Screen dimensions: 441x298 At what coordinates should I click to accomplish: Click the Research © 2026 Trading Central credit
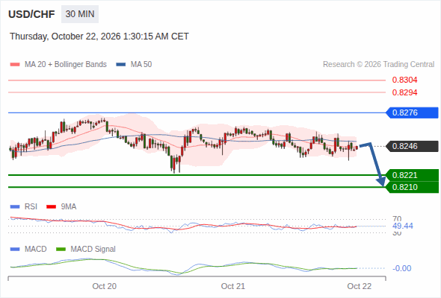point(378,65)
